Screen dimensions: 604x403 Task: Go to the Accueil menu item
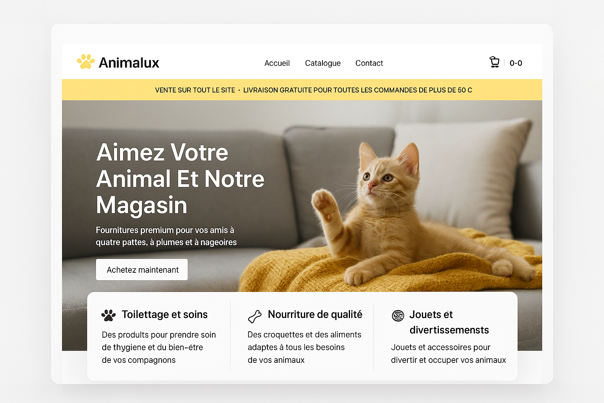(x=277, y=63)
